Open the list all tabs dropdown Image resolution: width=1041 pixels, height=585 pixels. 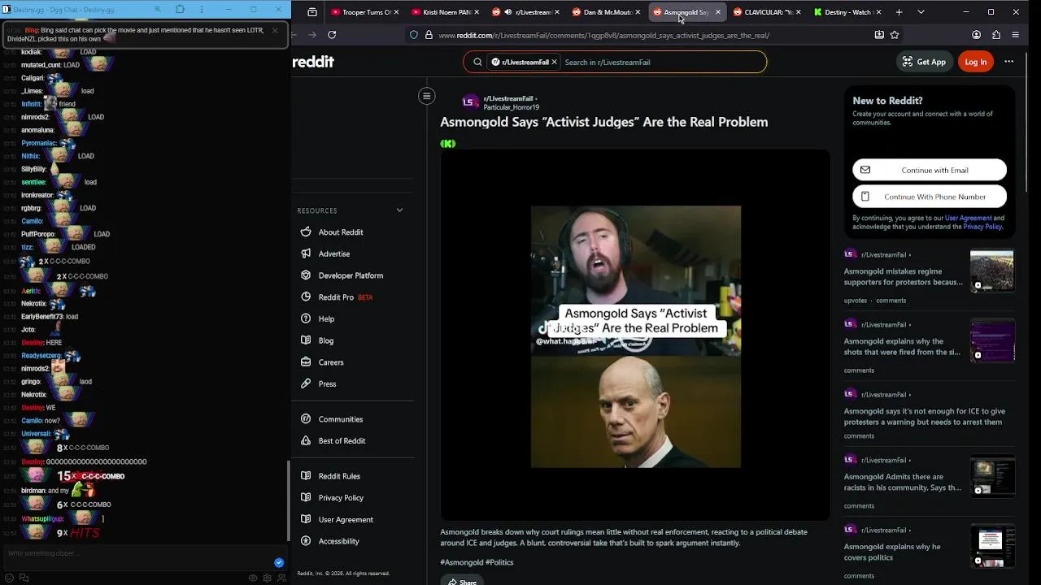(x=921, y=12)
